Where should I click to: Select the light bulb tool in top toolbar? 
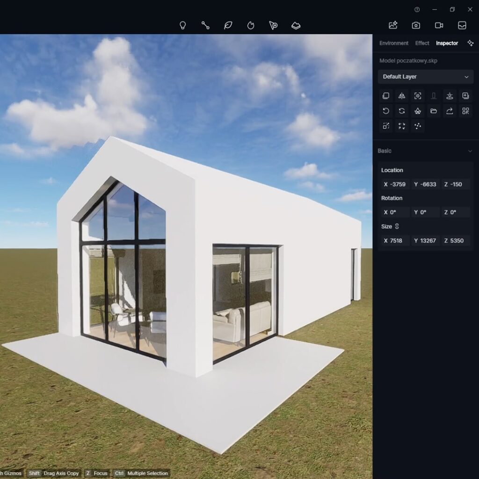click(183, 25)
